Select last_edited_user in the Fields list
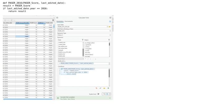The width and height of the screenshot is (198, 111). click(x=62, y=46)
